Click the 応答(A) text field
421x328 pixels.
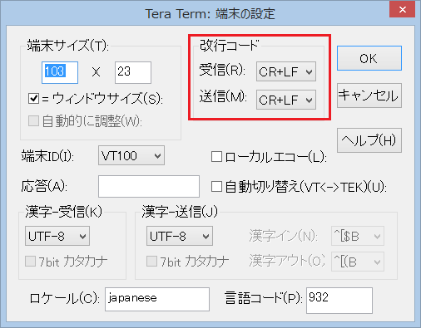(149, 186)
